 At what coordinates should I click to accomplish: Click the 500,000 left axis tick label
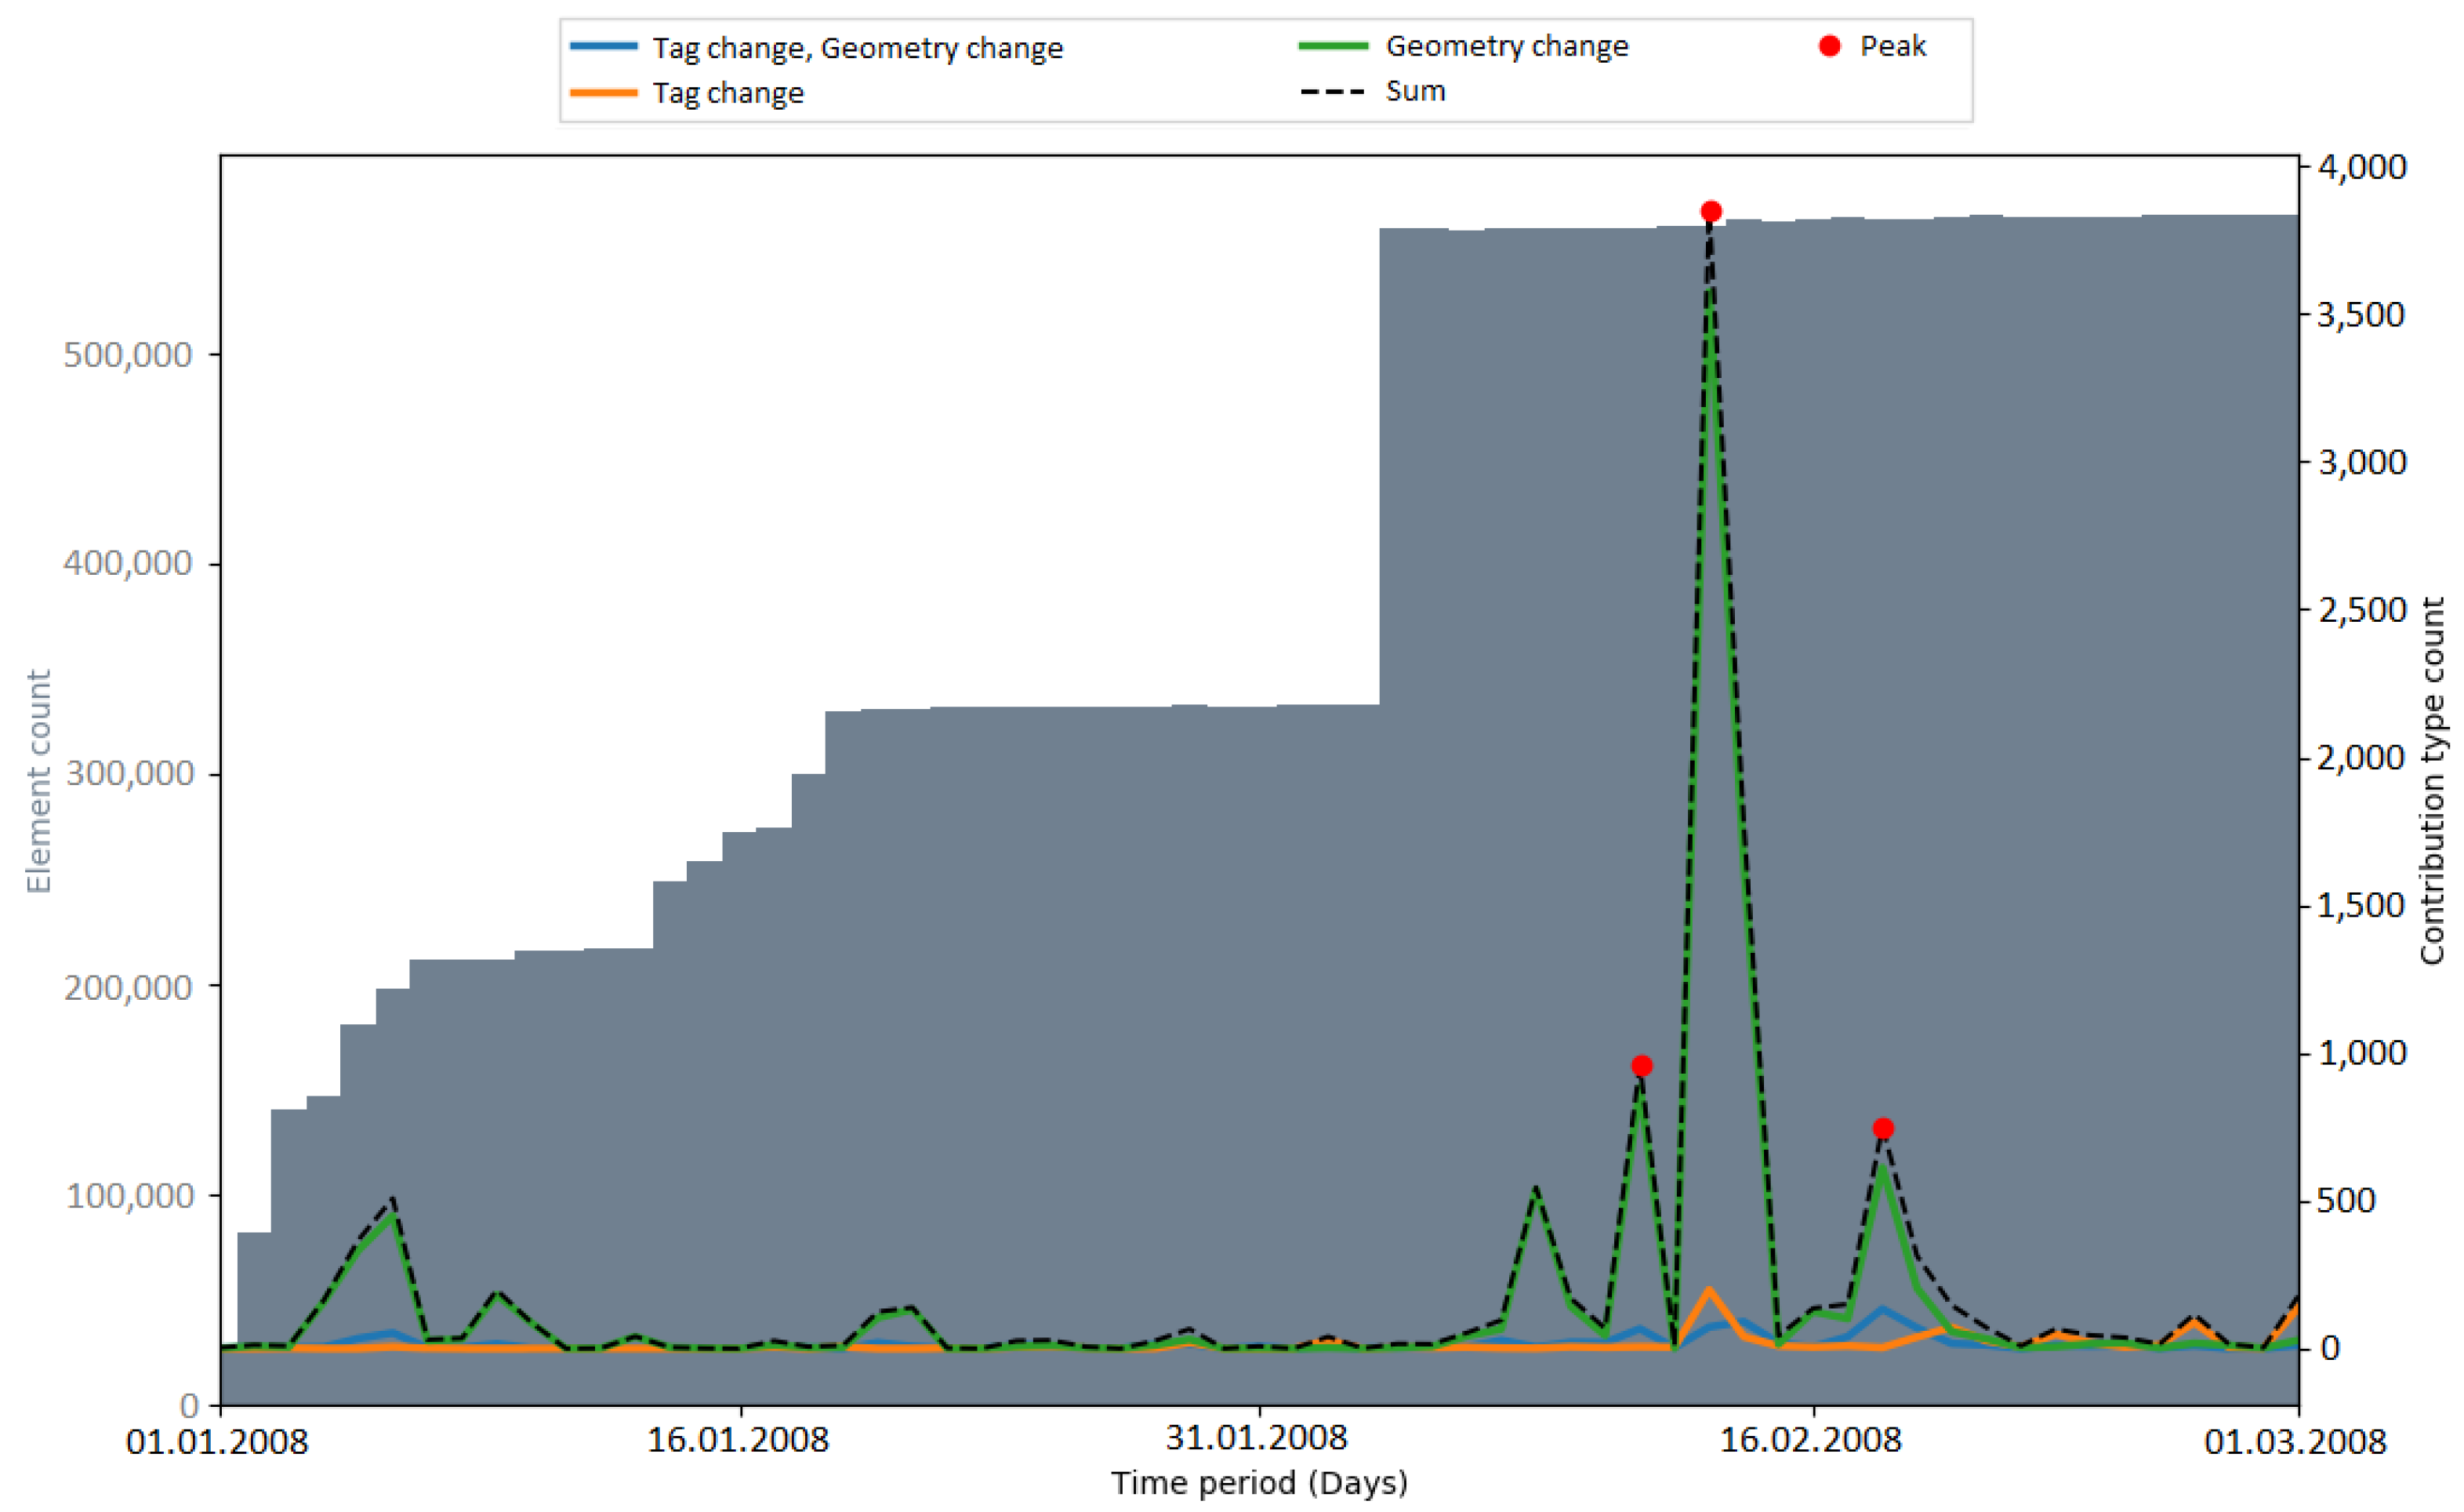click(x=127, y=355)
